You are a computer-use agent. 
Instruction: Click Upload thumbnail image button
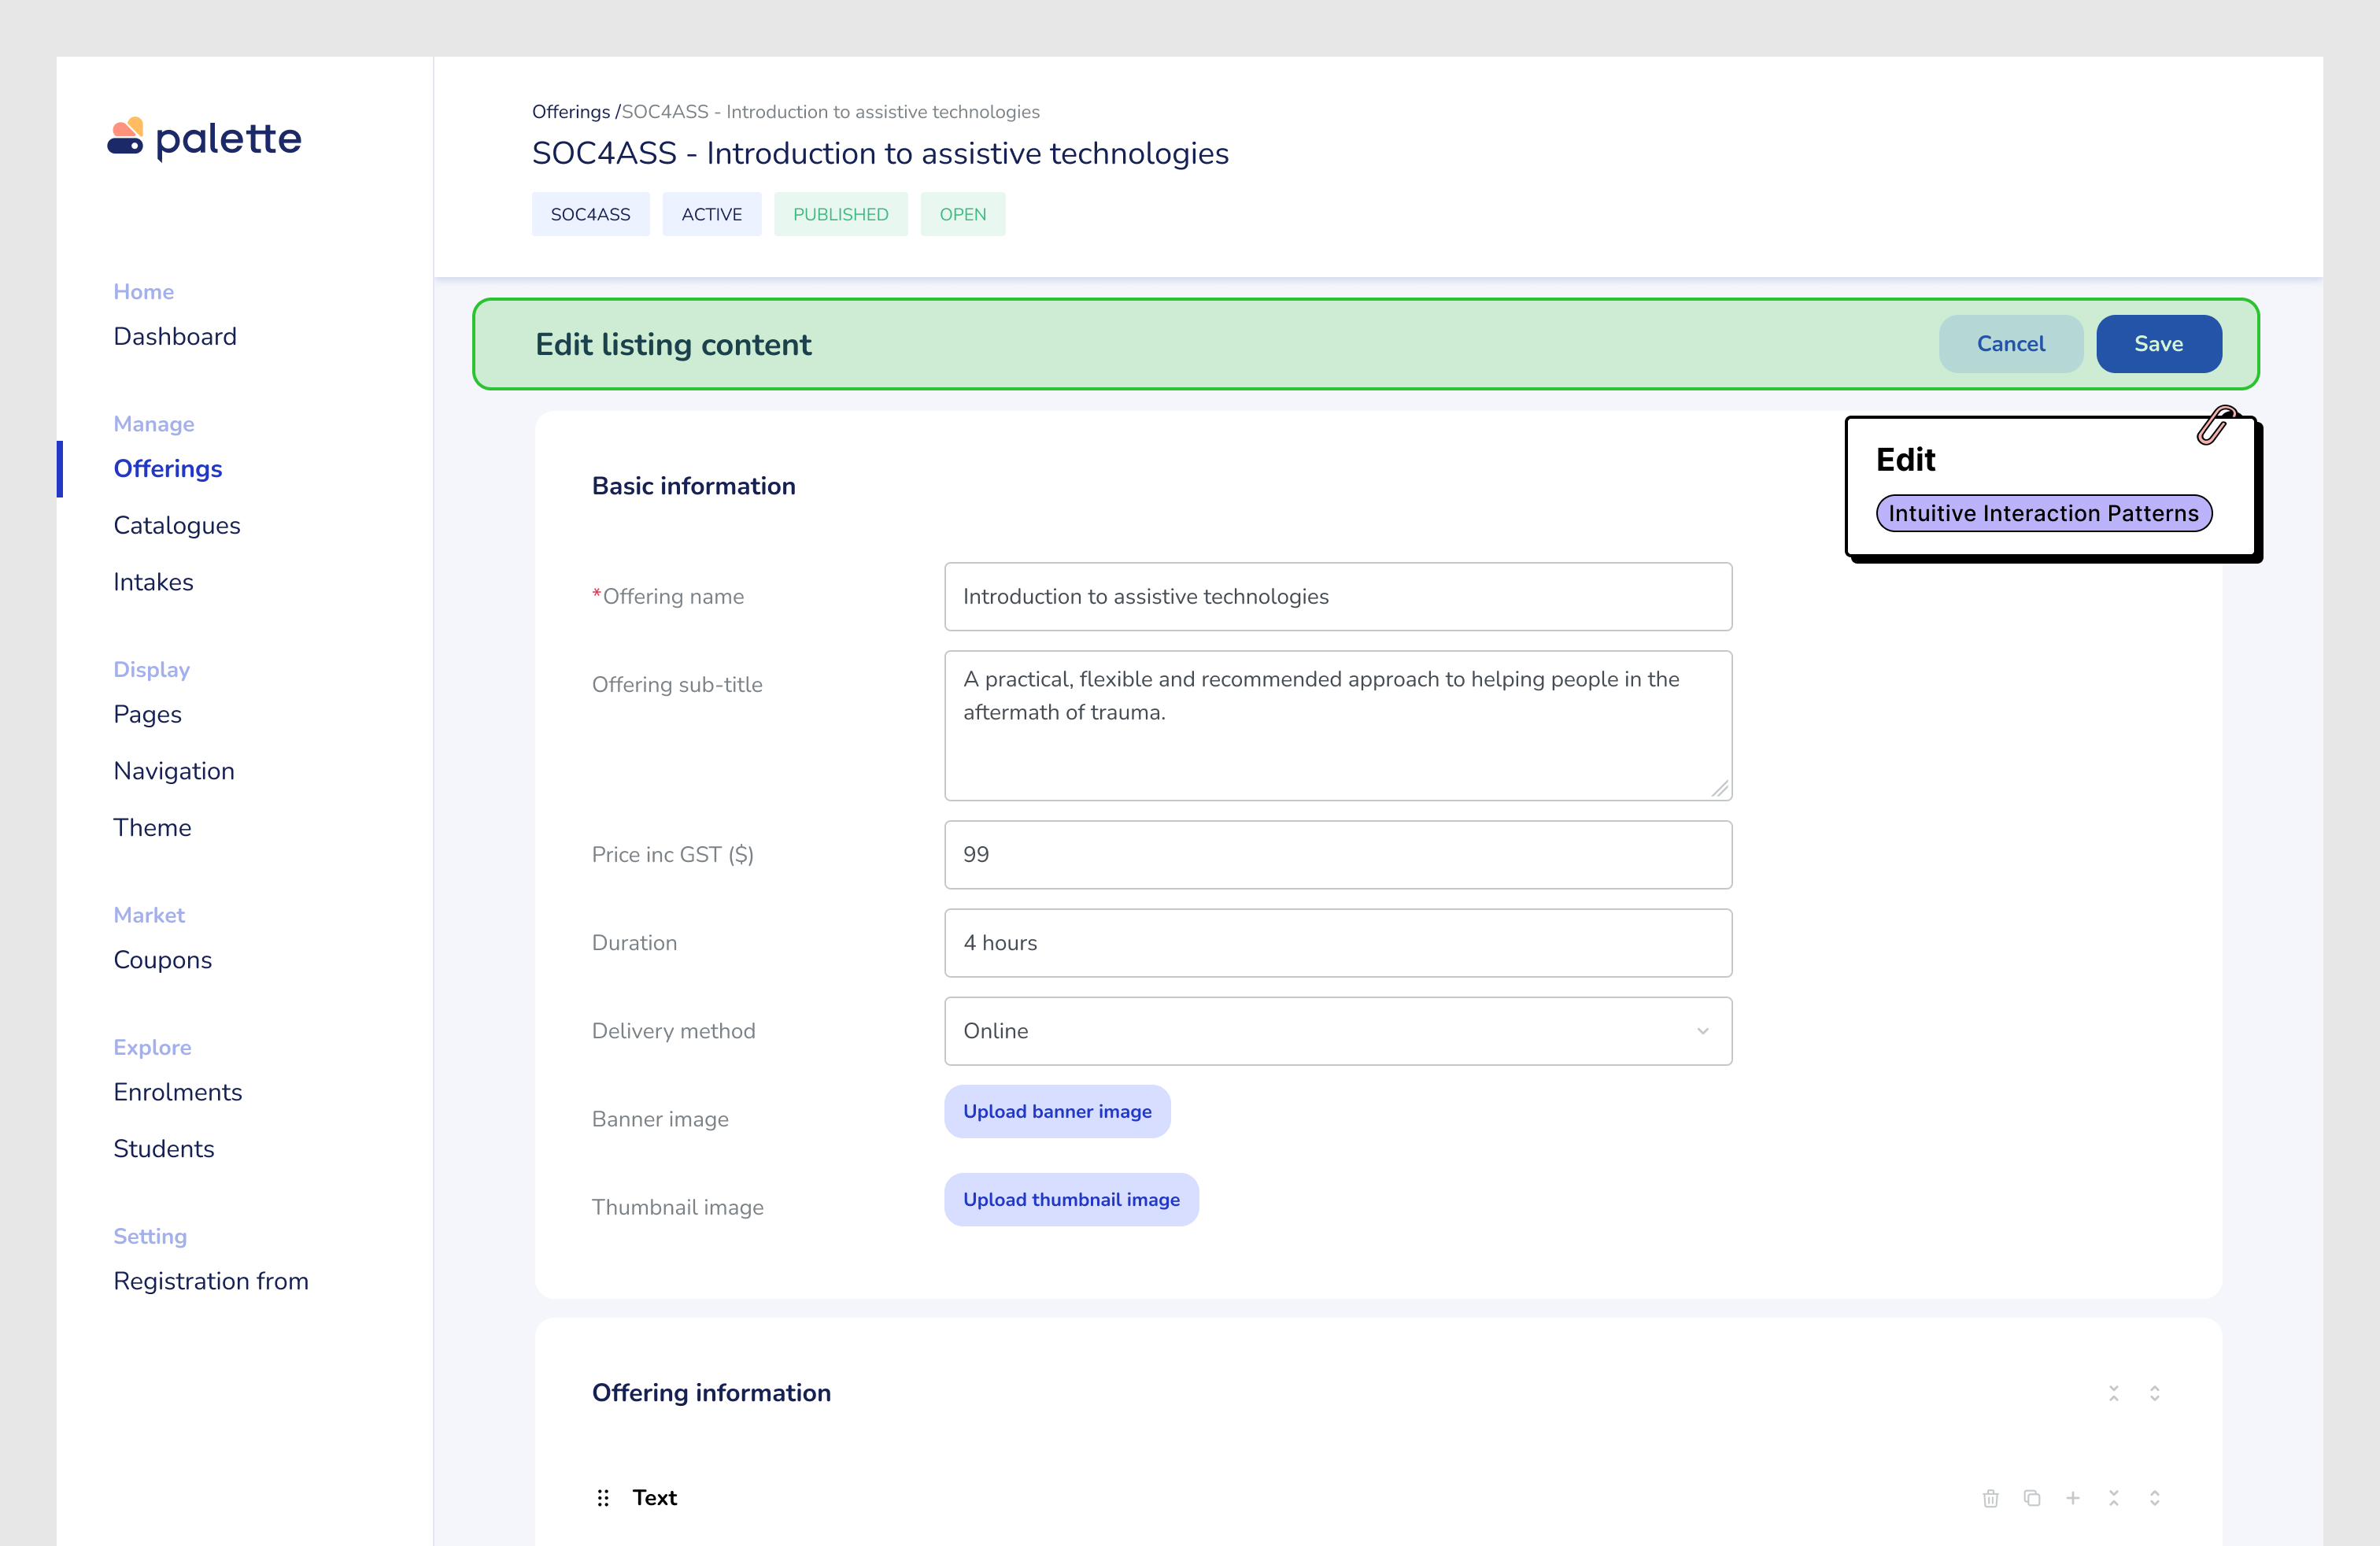(x=1071, y=1198)
